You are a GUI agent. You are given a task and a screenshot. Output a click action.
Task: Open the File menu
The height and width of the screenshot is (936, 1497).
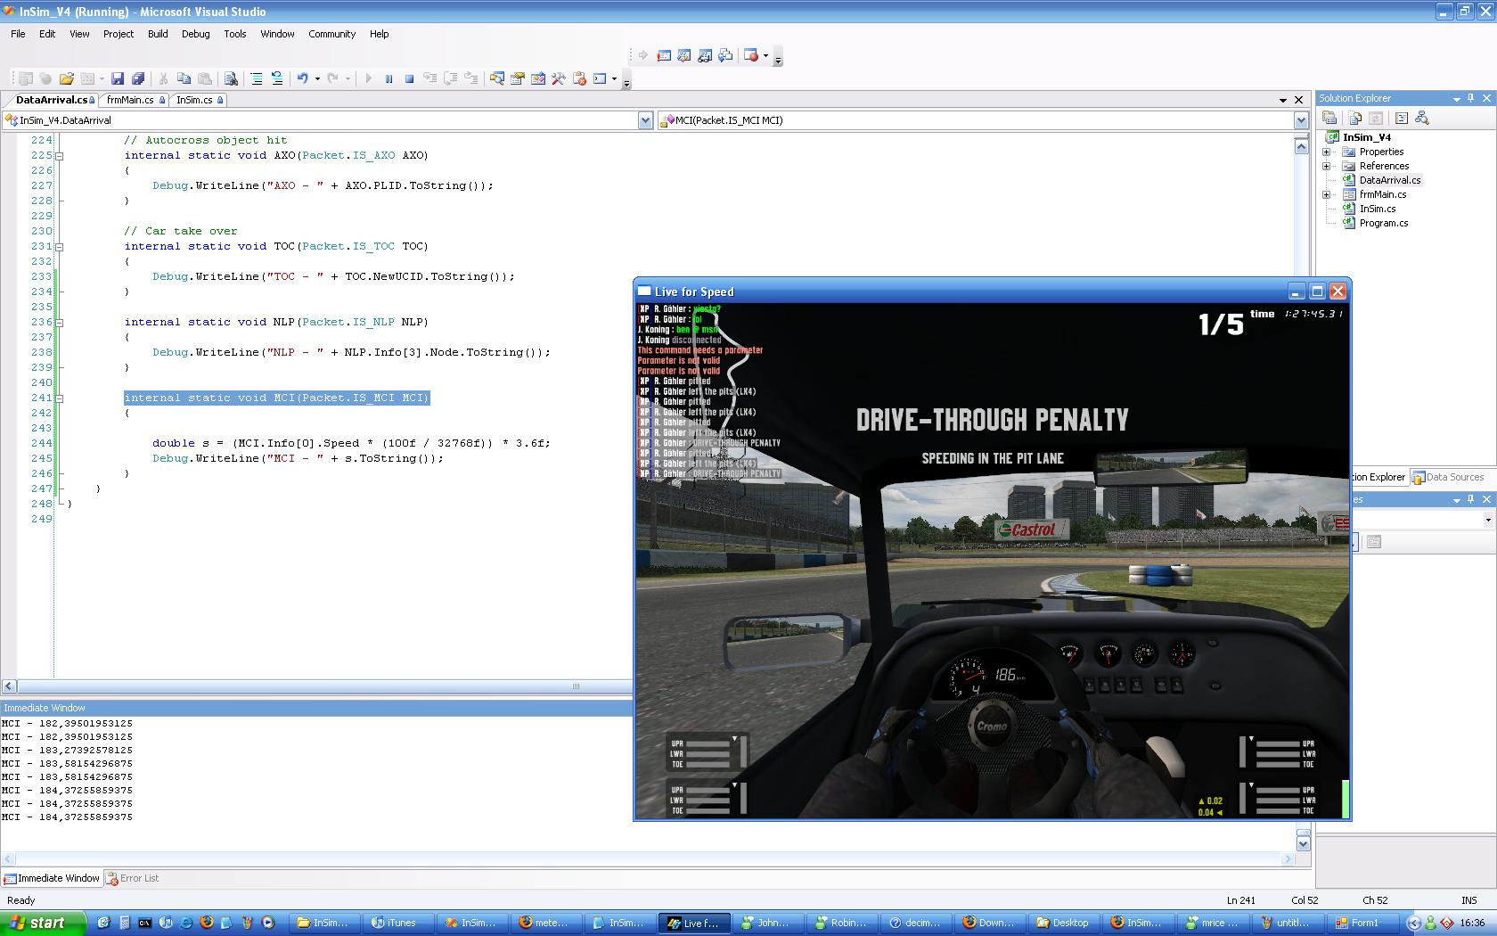click(18, 34)
